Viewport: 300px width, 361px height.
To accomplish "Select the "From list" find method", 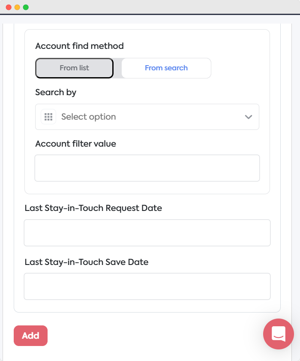I will coord(74,68).
